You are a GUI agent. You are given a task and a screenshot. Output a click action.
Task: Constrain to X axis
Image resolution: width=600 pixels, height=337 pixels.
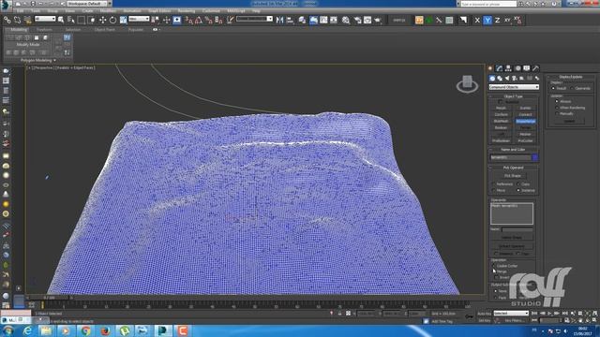(477, 21)
